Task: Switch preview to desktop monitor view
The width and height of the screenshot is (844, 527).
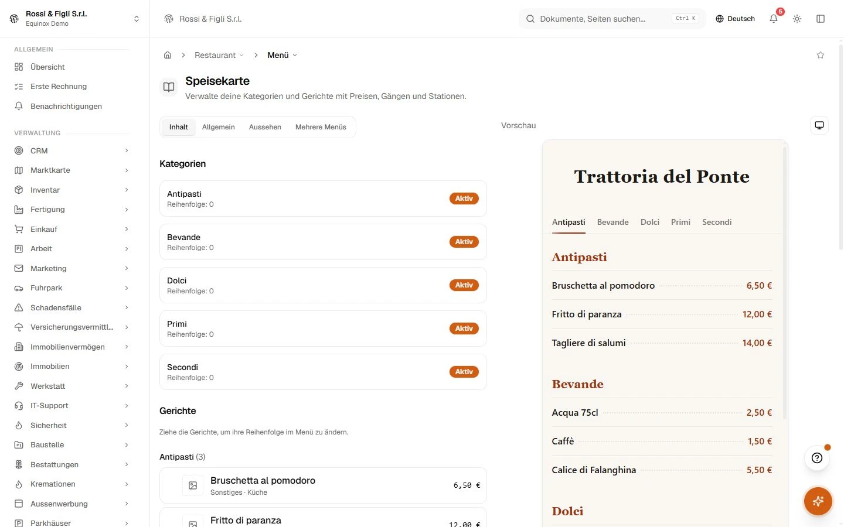Action: tap(819, 125)
